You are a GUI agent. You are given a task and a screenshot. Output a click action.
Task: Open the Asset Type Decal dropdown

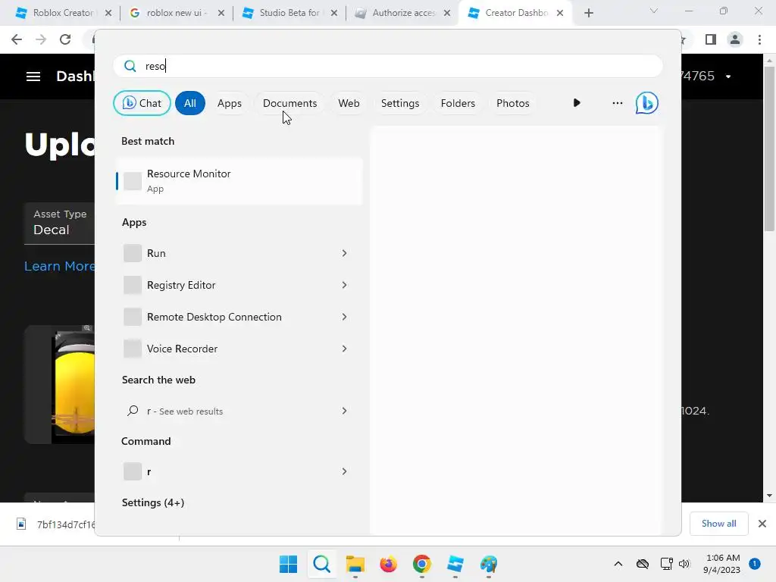pyautogui.click(x=59, y=223)
